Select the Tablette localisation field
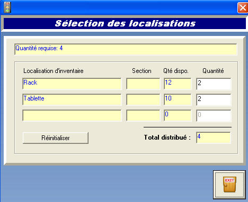This screenshot has width=248, height=202. coord(72,99)
